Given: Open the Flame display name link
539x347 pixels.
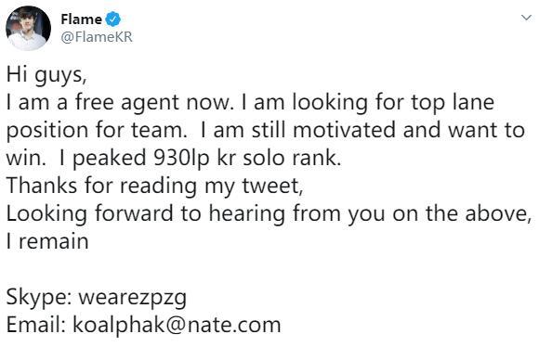Looking at the screenshot, I should 81,19.
